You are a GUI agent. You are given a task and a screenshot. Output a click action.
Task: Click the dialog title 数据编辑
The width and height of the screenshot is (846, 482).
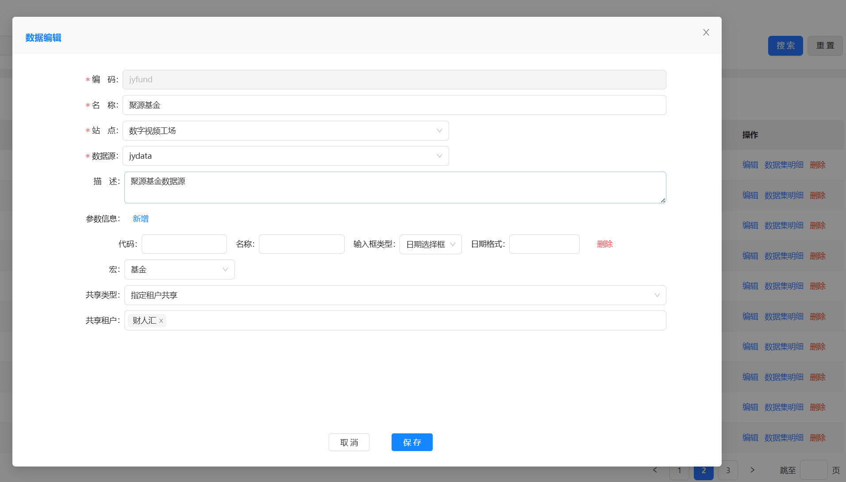pyautogui.click(x=43, y=38)
